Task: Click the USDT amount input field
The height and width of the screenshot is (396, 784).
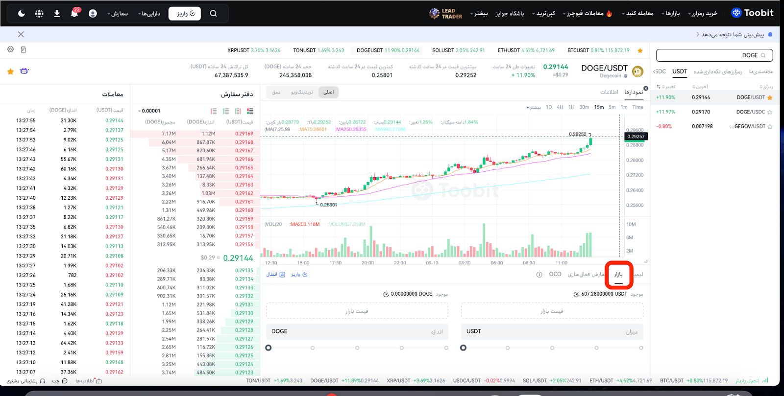Action: click(x=552, y=331)
